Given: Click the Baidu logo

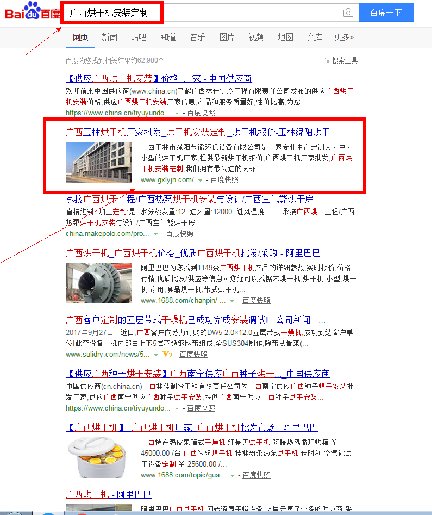Looking at the screenshot, I should (x=32, y=11).
